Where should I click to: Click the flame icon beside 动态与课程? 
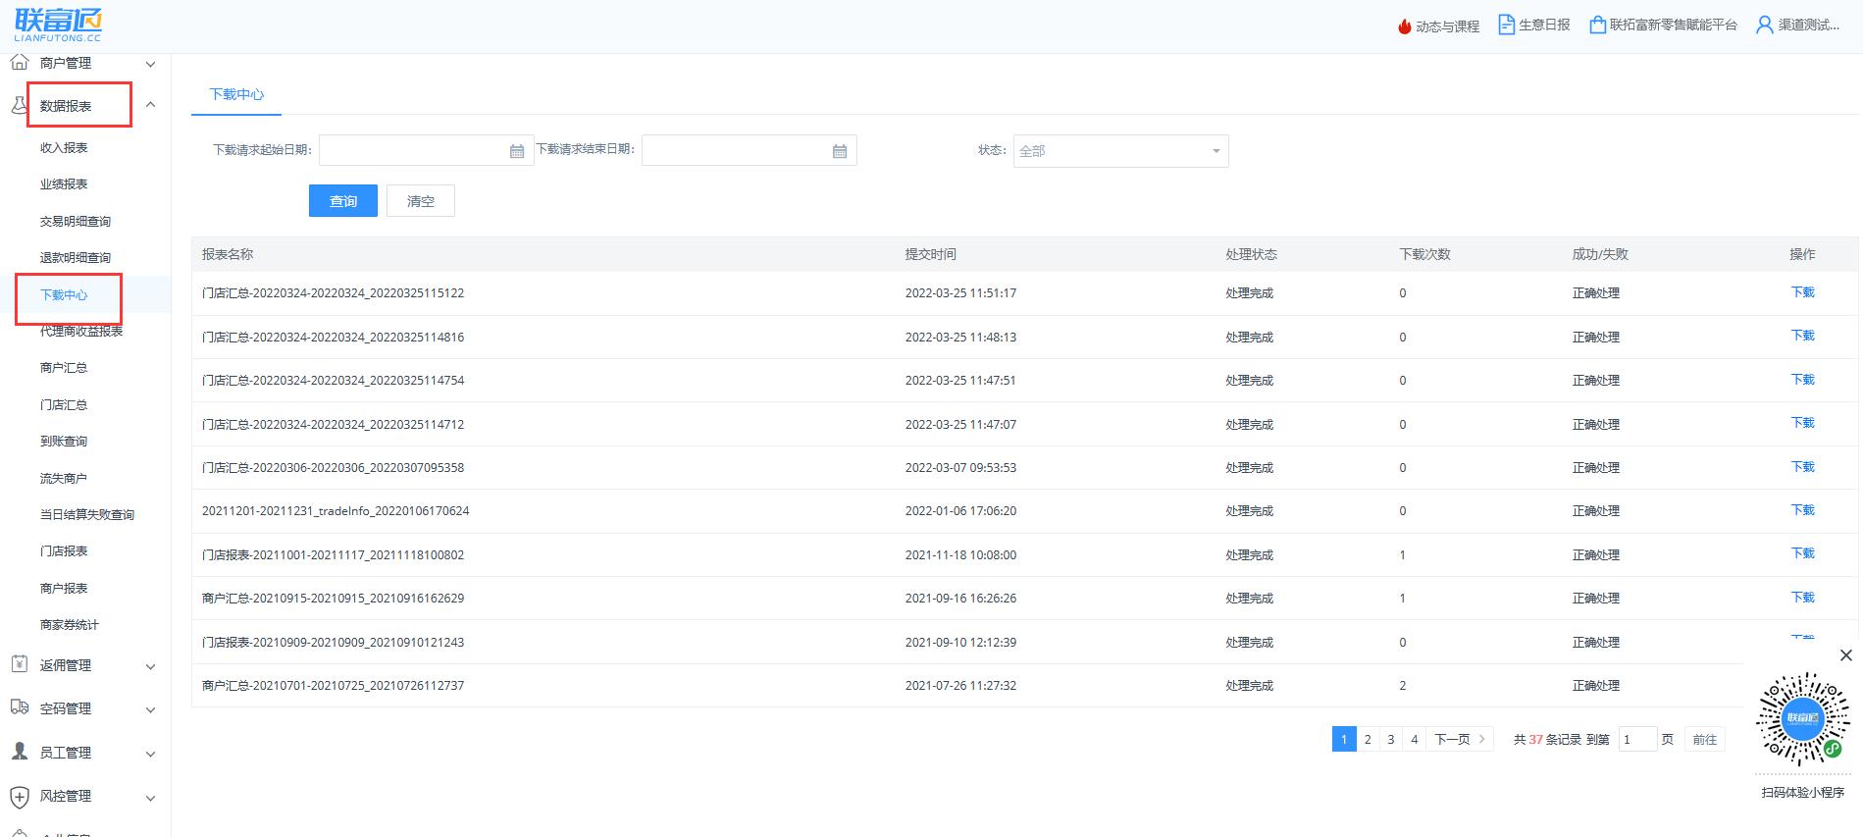point(1405,26)
